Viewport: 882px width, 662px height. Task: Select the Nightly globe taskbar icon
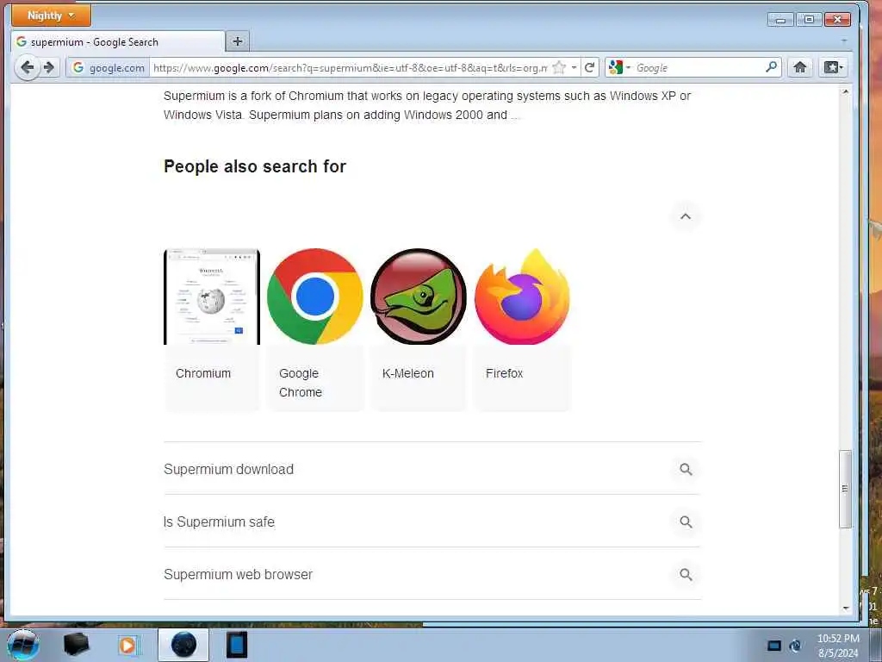tap(183, 645)
